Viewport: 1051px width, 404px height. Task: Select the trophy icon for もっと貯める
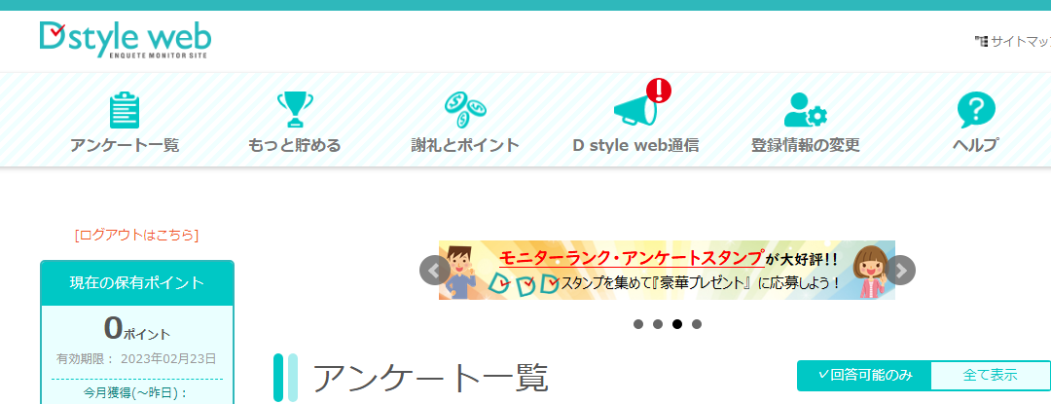tap(295, 110)
